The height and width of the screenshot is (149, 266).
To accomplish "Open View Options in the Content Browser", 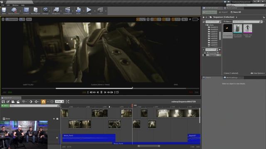I will tap(258, 73).
